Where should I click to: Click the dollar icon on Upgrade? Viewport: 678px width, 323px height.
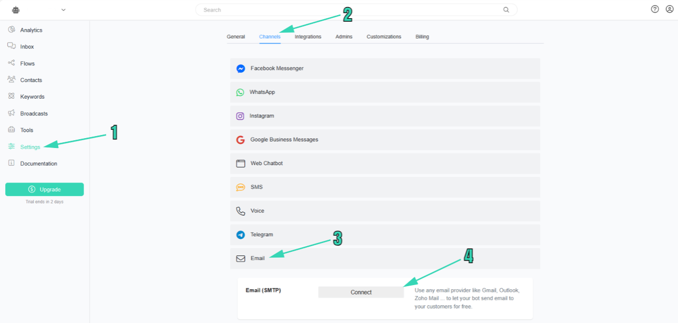click(x=32, y=190)
